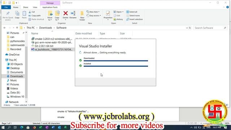Click Select none in Select group
231x130 pixels.
point(133,16)
